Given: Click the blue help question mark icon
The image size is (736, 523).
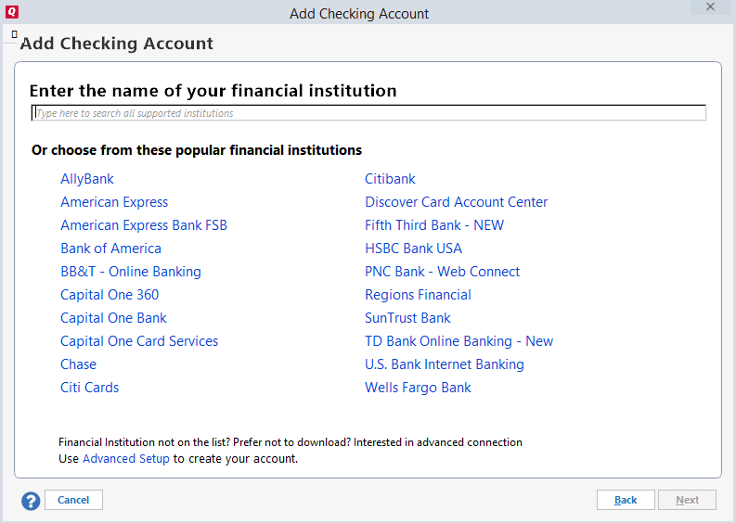Looking at the screenshot, I should click(x=31, y=501).
